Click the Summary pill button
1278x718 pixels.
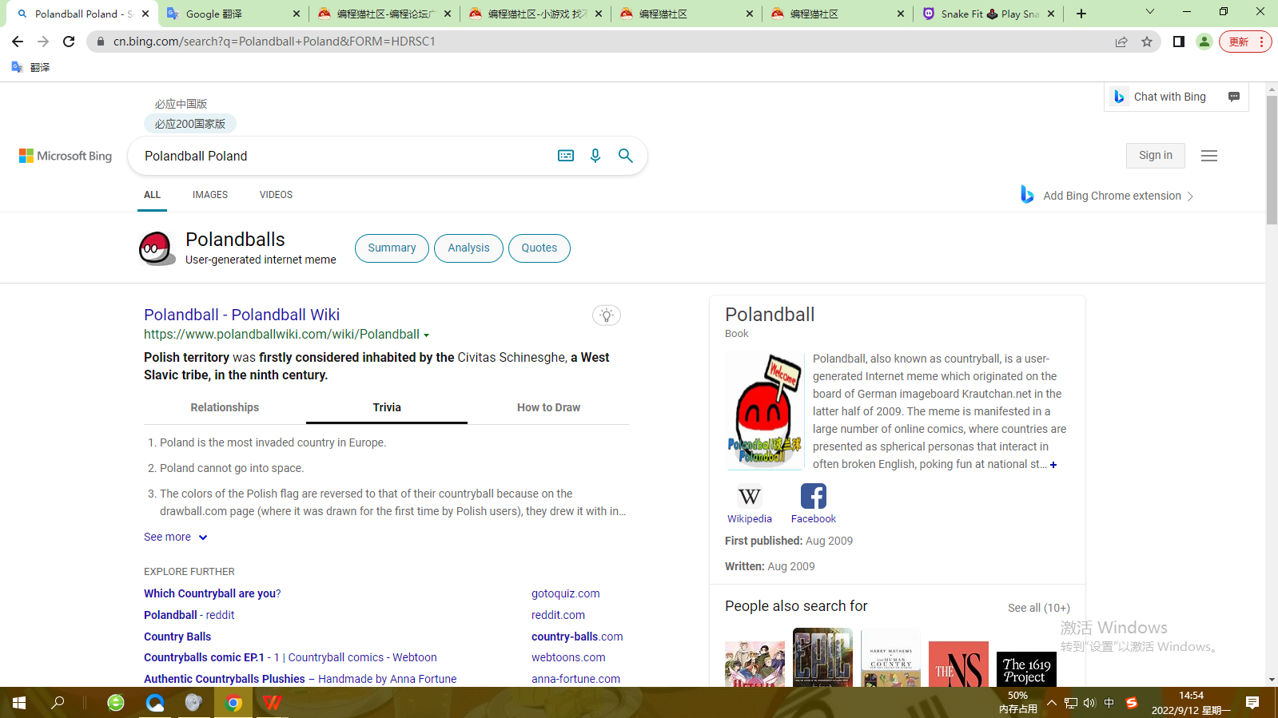pyautogui.click(x=392, y=248)
